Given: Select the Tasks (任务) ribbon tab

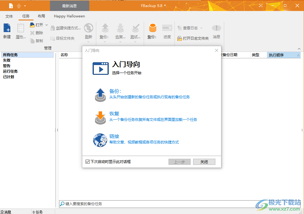Looking at the screenshot, I should [x=26, y=16].
